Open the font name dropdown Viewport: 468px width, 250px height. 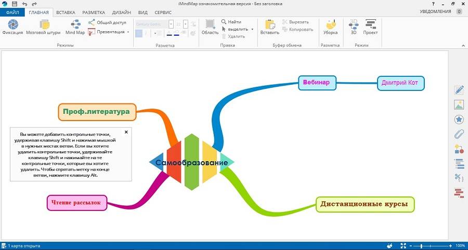pos(172,24)
